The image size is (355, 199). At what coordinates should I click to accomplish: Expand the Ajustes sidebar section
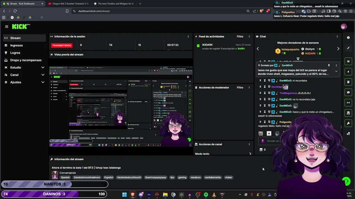coord(24,82)
